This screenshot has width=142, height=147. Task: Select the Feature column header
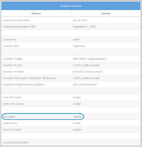tap(36, 13)
